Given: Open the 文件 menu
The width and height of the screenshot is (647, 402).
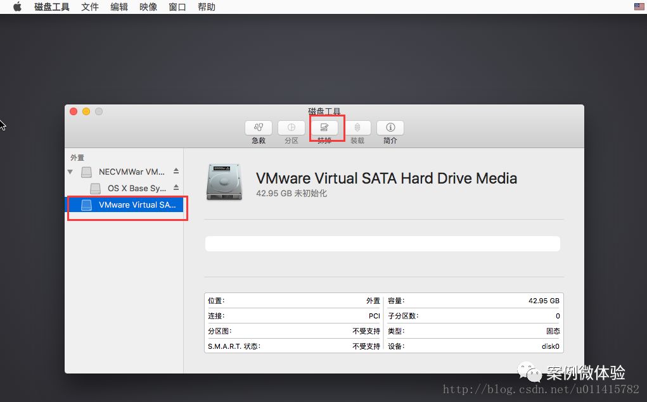Looking at the screenshot, I should pyautogui.click(x=90, y=7).
